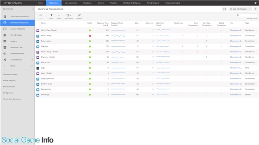Click the Servers sidebar icon

(5, 41)
